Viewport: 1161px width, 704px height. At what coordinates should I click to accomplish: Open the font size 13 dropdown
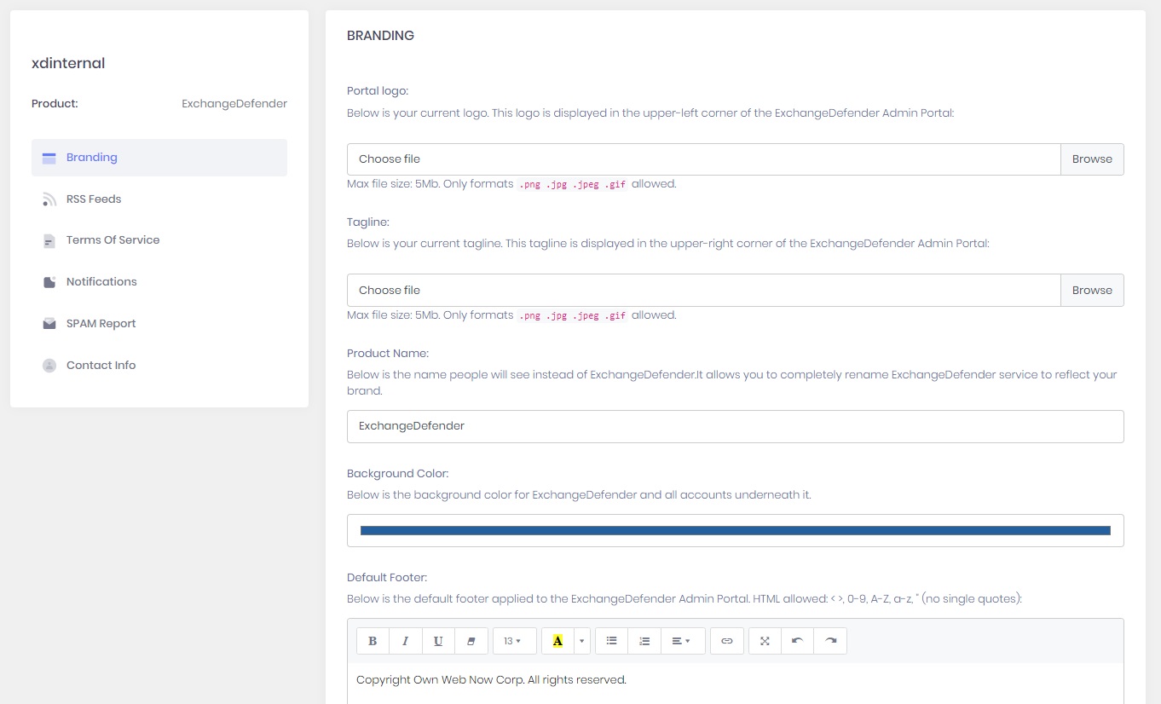click(514, 641)
